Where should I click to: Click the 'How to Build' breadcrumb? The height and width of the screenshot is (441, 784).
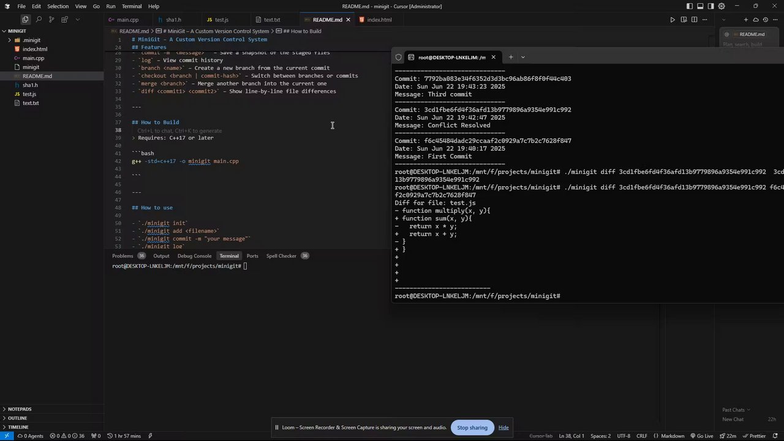[303, 31]
